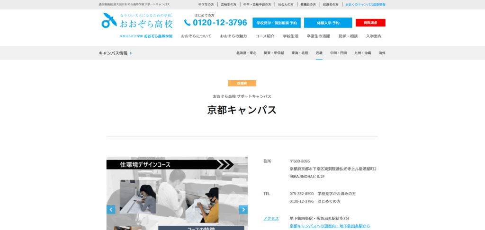Go to previous slide with left arrow
Image resolution: width=485 pixels, height=230 pixels.
point(111,210)
